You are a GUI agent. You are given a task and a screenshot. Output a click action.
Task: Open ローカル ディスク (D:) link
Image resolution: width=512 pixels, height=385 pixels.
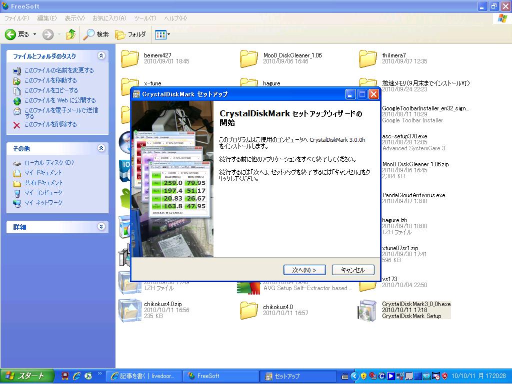pos(49,163)
